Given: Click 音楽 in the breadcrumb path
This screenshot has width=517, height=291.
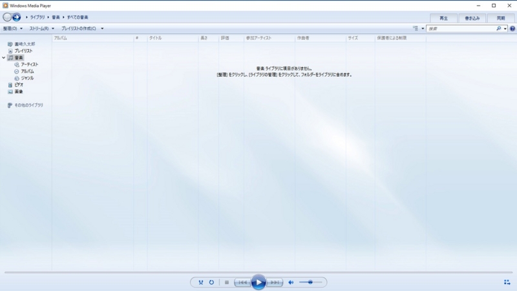Looking at the screenshot, I should (56, 17).
